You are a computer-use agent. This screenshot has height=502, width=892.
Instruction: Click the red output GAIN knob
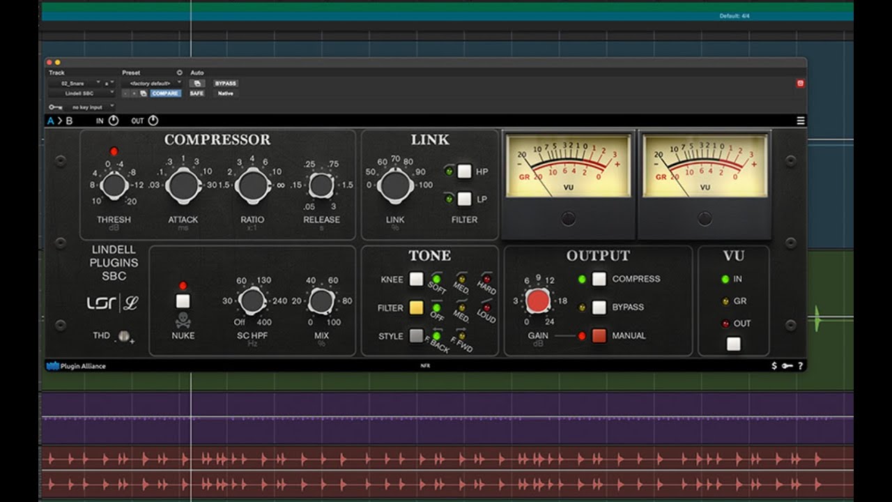coord(538,302)
